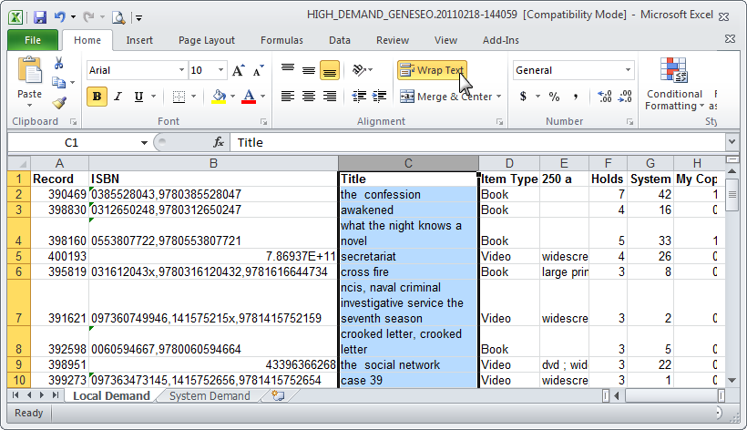The width and height of the screenshot is (747, 430).
Task: Open Print Preview from quick access toolbar
Action: tap(118, 17)
